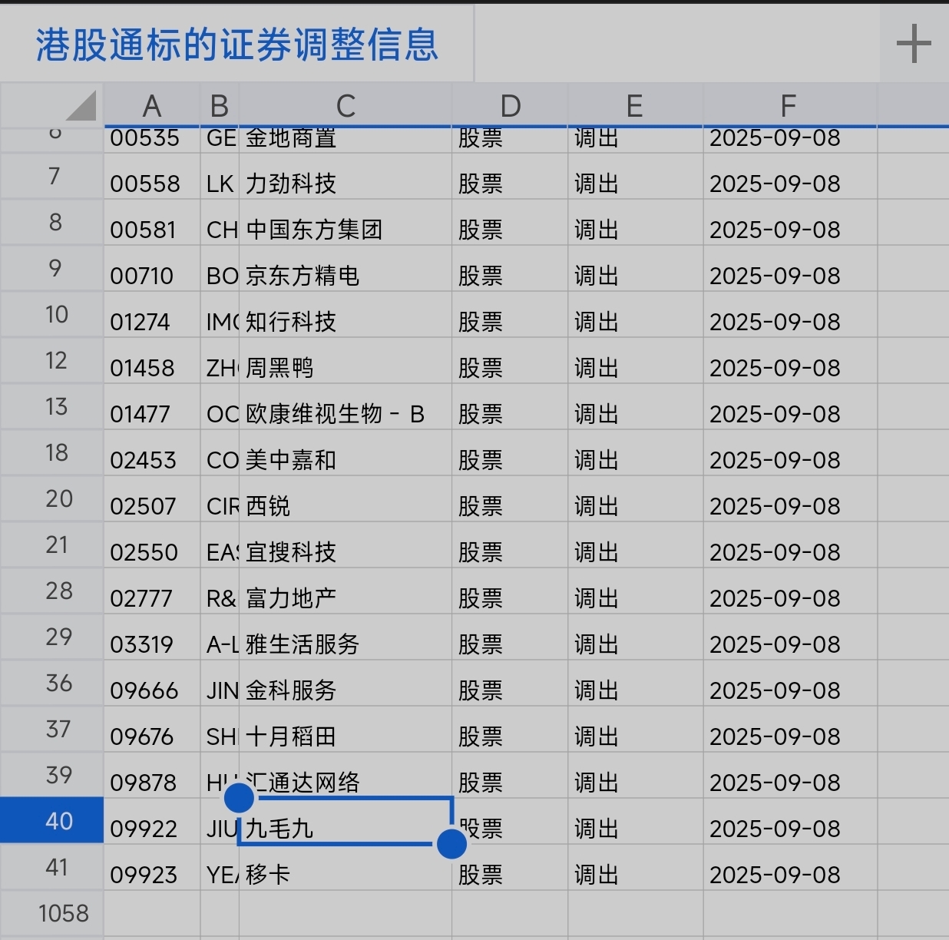This screenshot has height=940, width=949.
Task: Select highlighted row 40 header
Action: pos(51,820)
